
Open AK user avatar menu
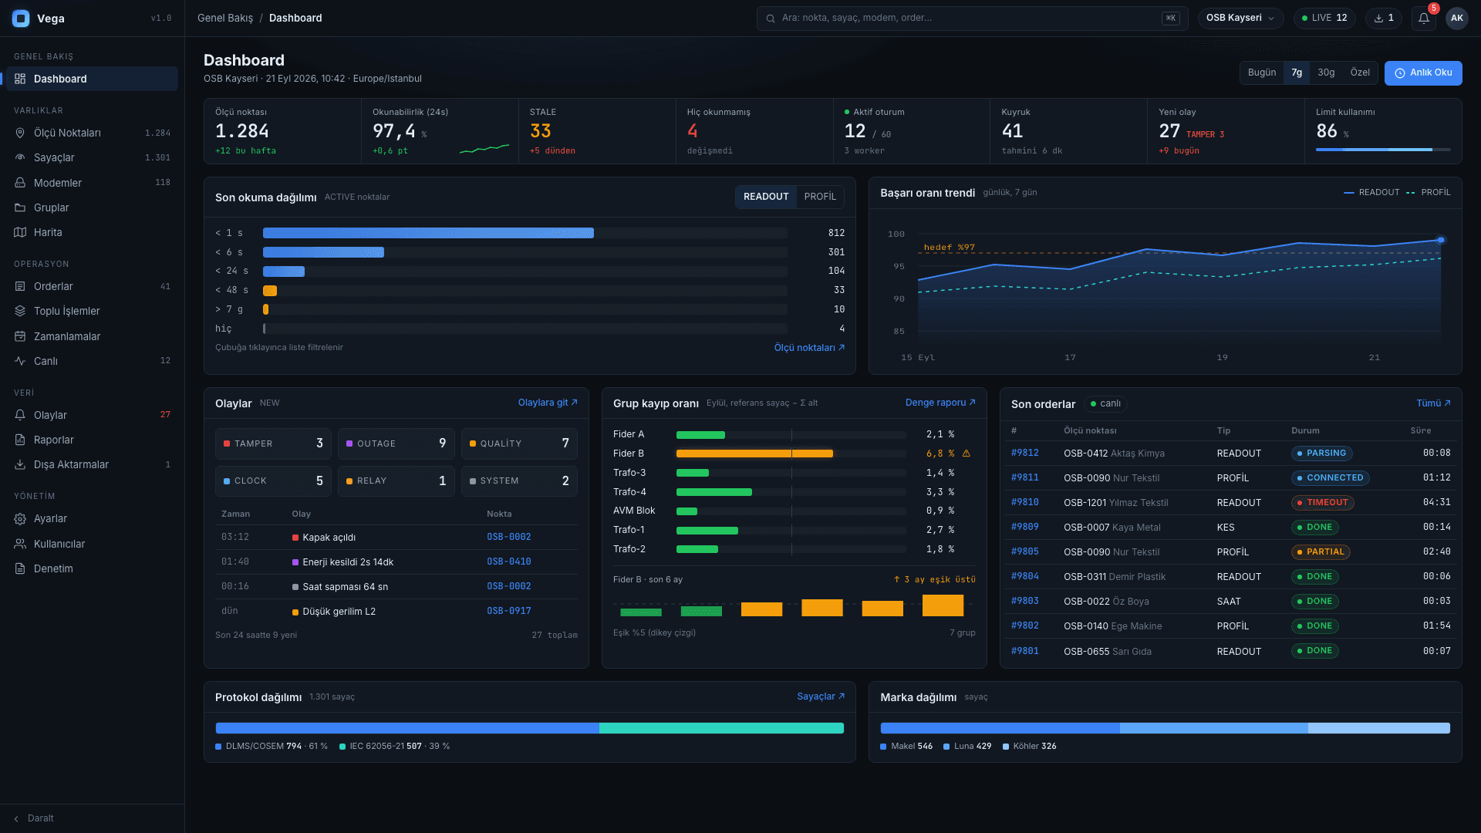tap(1456, 18)
